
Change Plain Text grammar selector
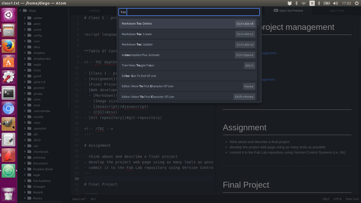[x=352, y=199]
